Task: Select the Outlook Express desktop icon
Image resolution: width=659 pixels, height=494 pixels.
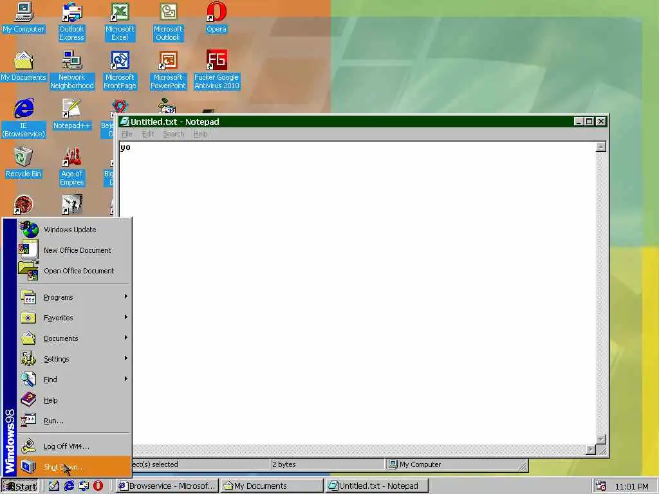Action: pos(71,22)
